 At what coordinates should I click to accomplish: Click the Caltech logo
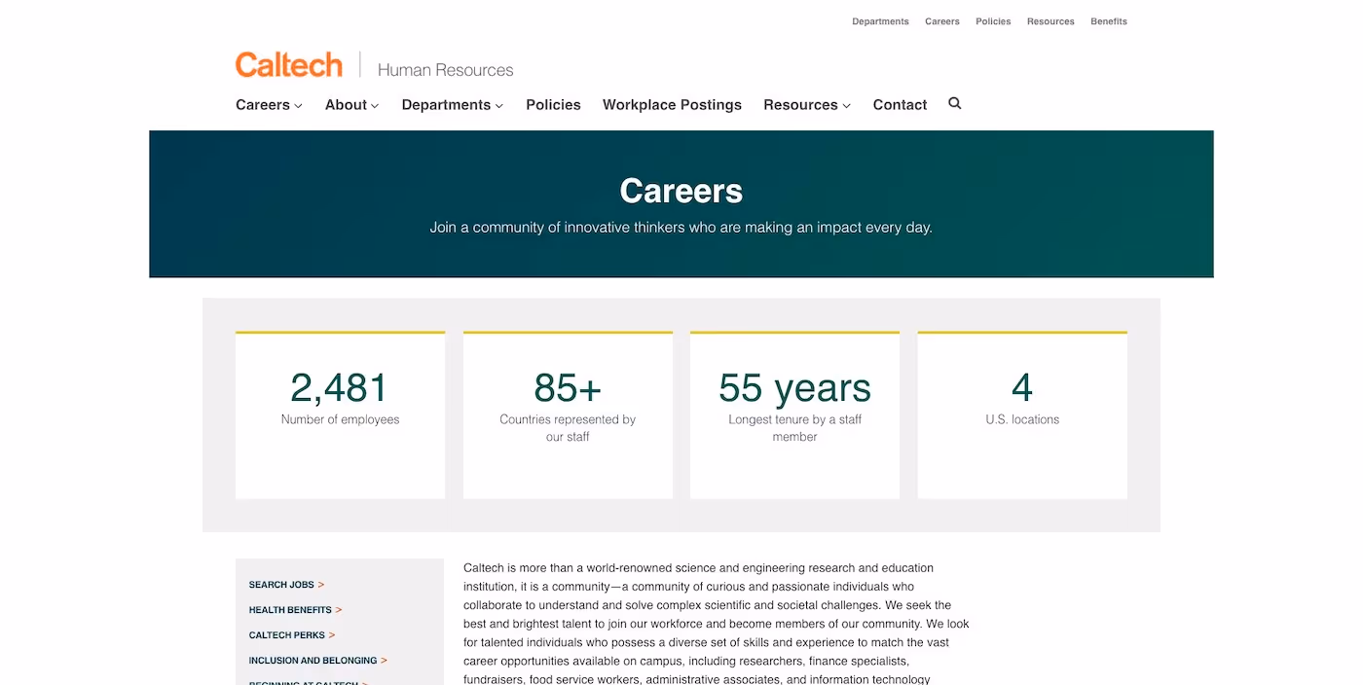coord(288,63)
